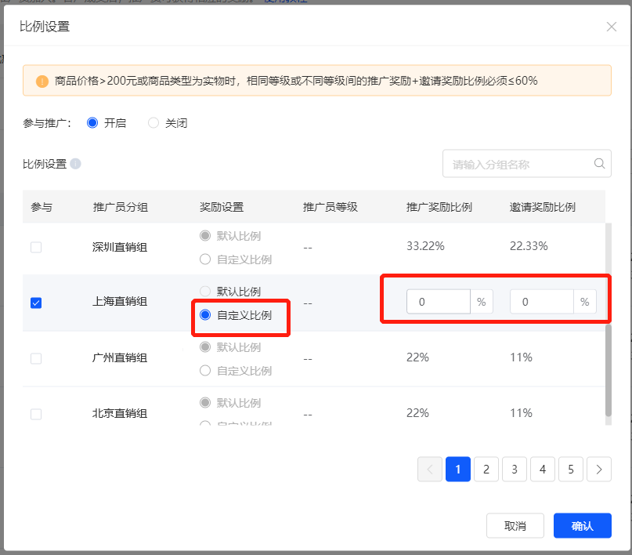The height and width of the screenshot is (555, 632).
Task: Select 默认比例 for 上海直销组
Action: (x=205, y=291)
